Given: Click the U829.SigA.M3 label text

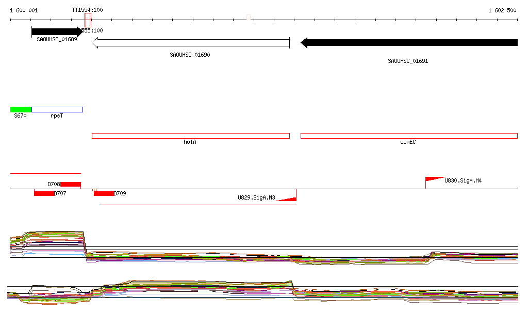Looking at the screenshot, I should pyautogui.click(x=257, y=197).
